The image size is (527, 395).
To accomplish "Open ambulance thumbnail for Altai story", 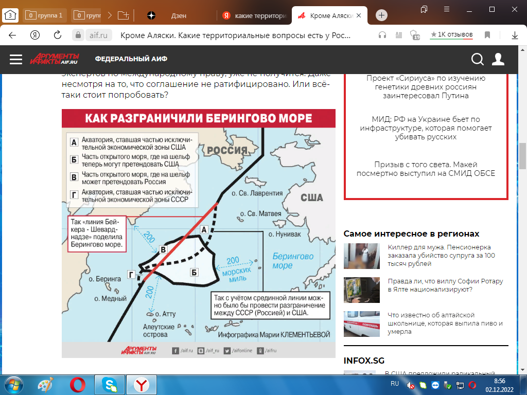I will 362,324.
